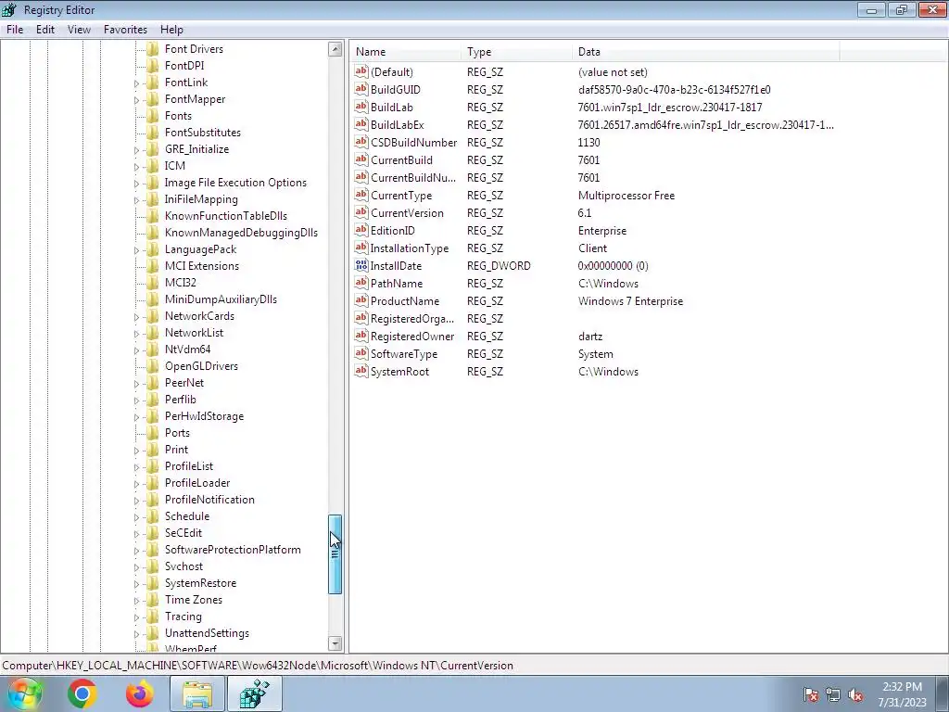The image size is (949, 712).
Task: Click the Registry Editor title bar icon
Action: coord(9,9)
